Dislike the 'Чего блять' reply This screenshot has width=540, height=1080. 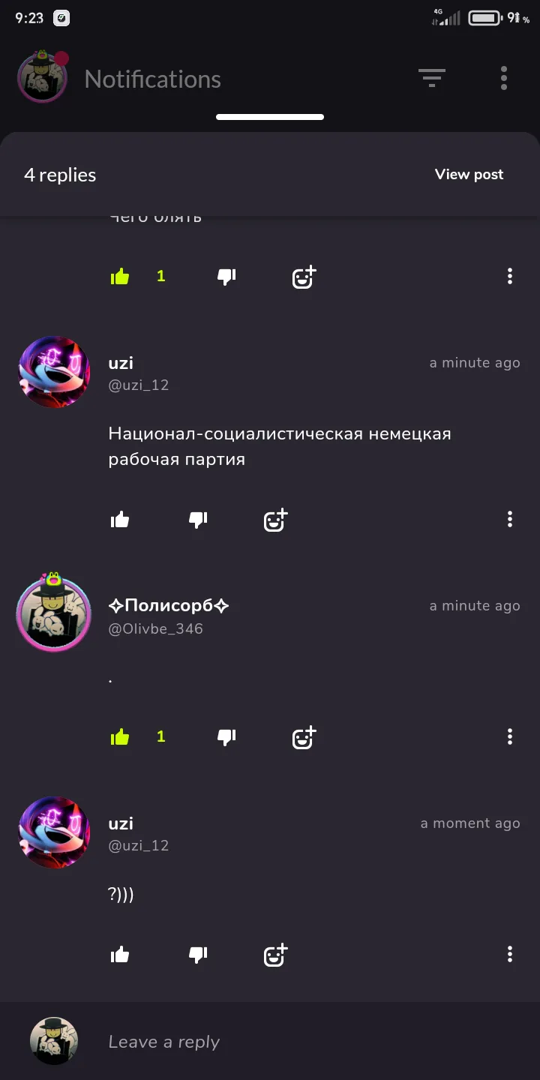(226, 277)
